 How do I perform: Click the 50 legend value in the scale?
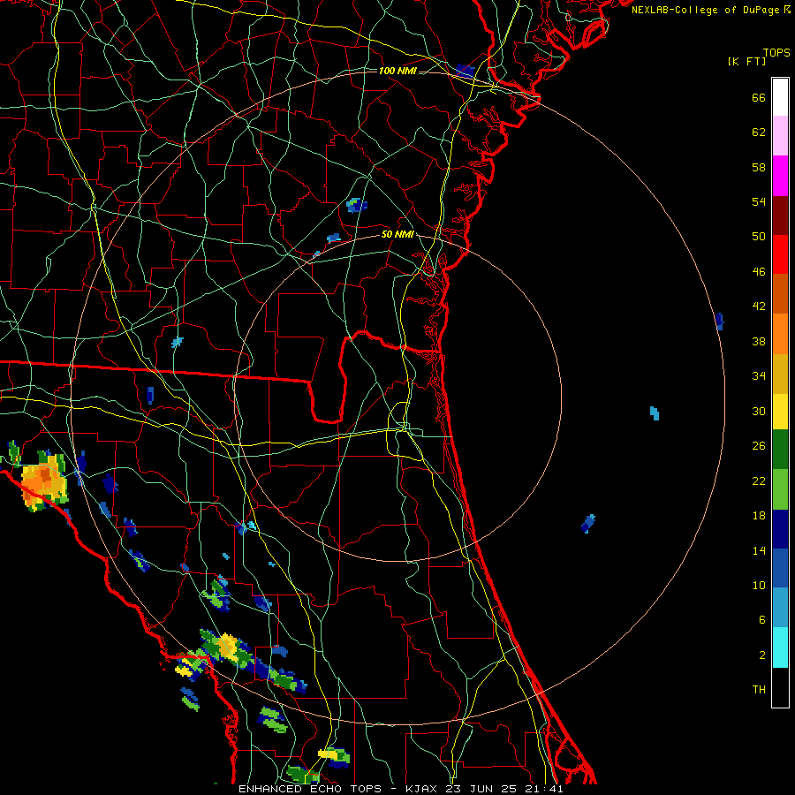tap(759, 237)
